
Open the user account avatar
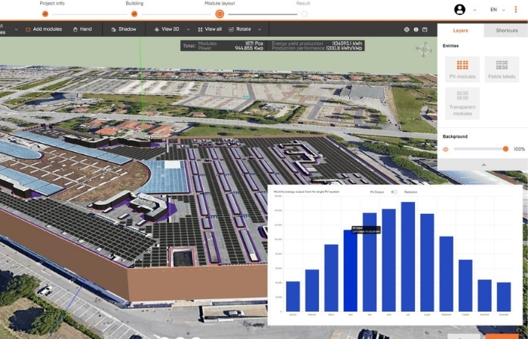[460, 10]
